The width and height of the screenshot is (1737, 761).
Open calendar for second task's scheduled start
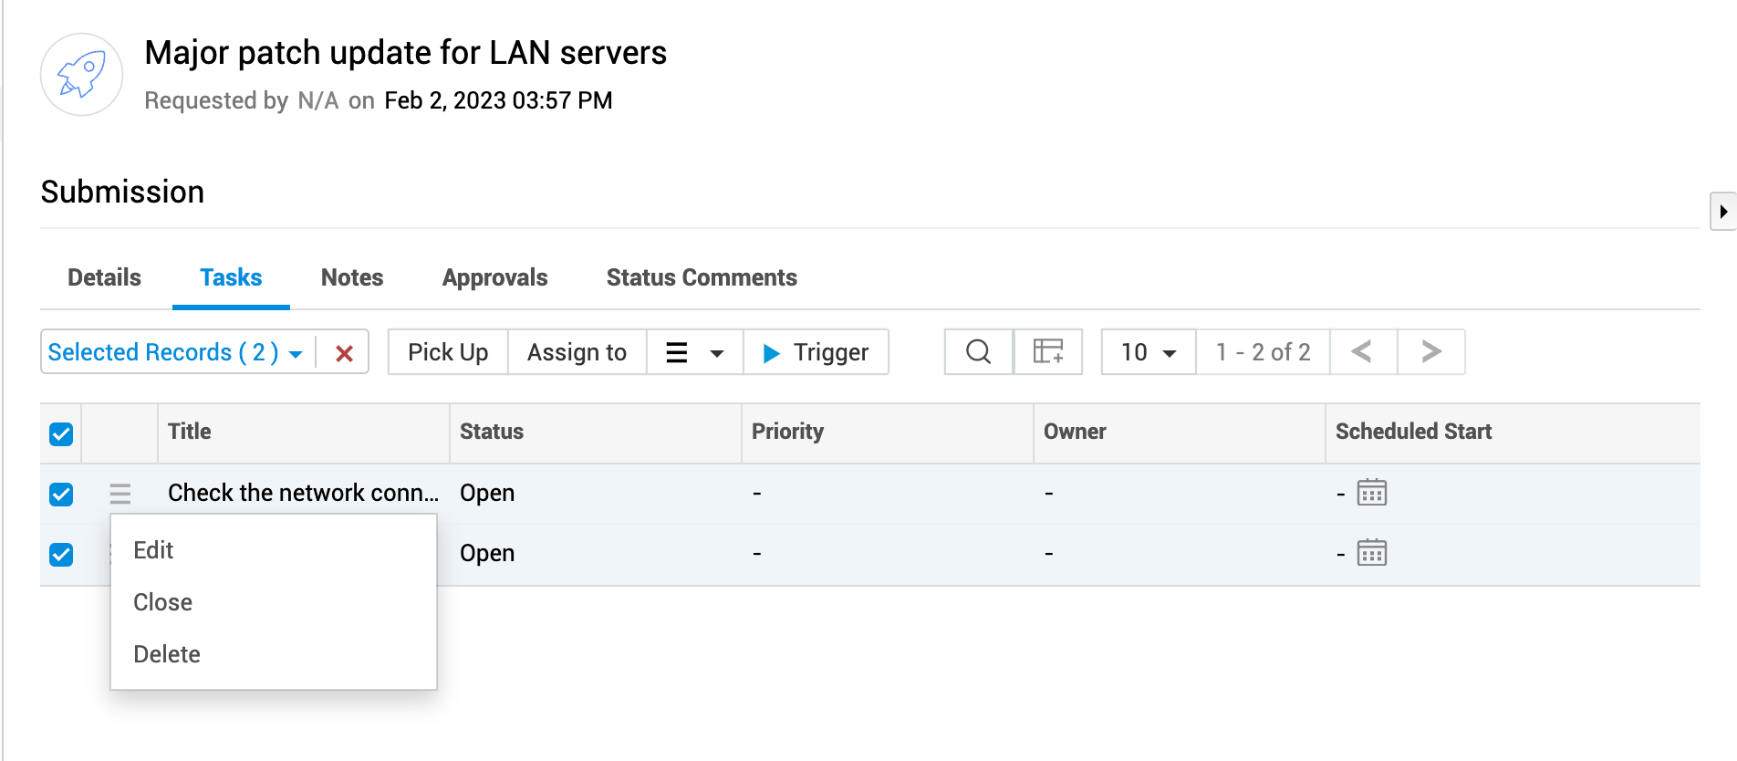pyautogui.click(x=1372, y=553)
